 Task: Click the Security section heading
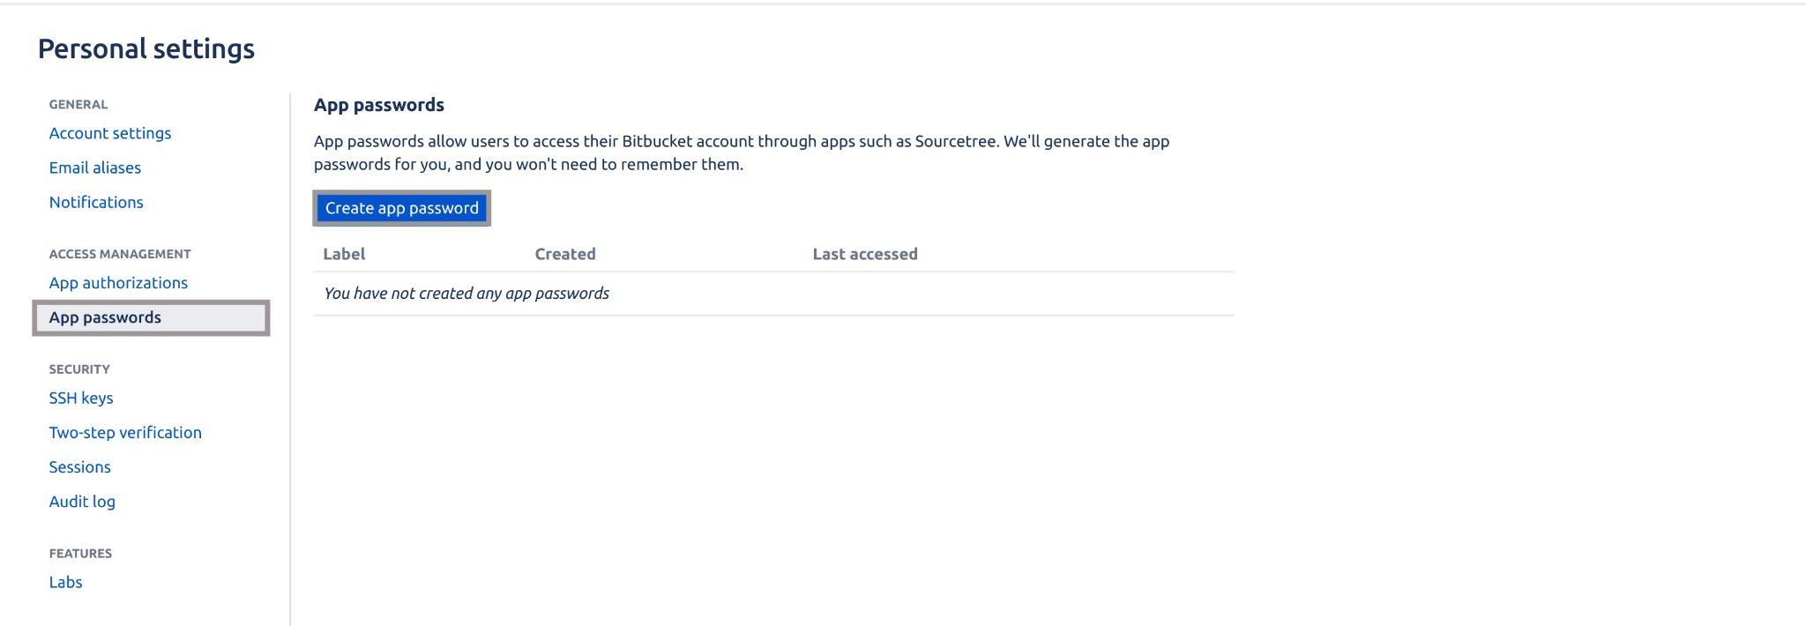click(x=79, y=369)
